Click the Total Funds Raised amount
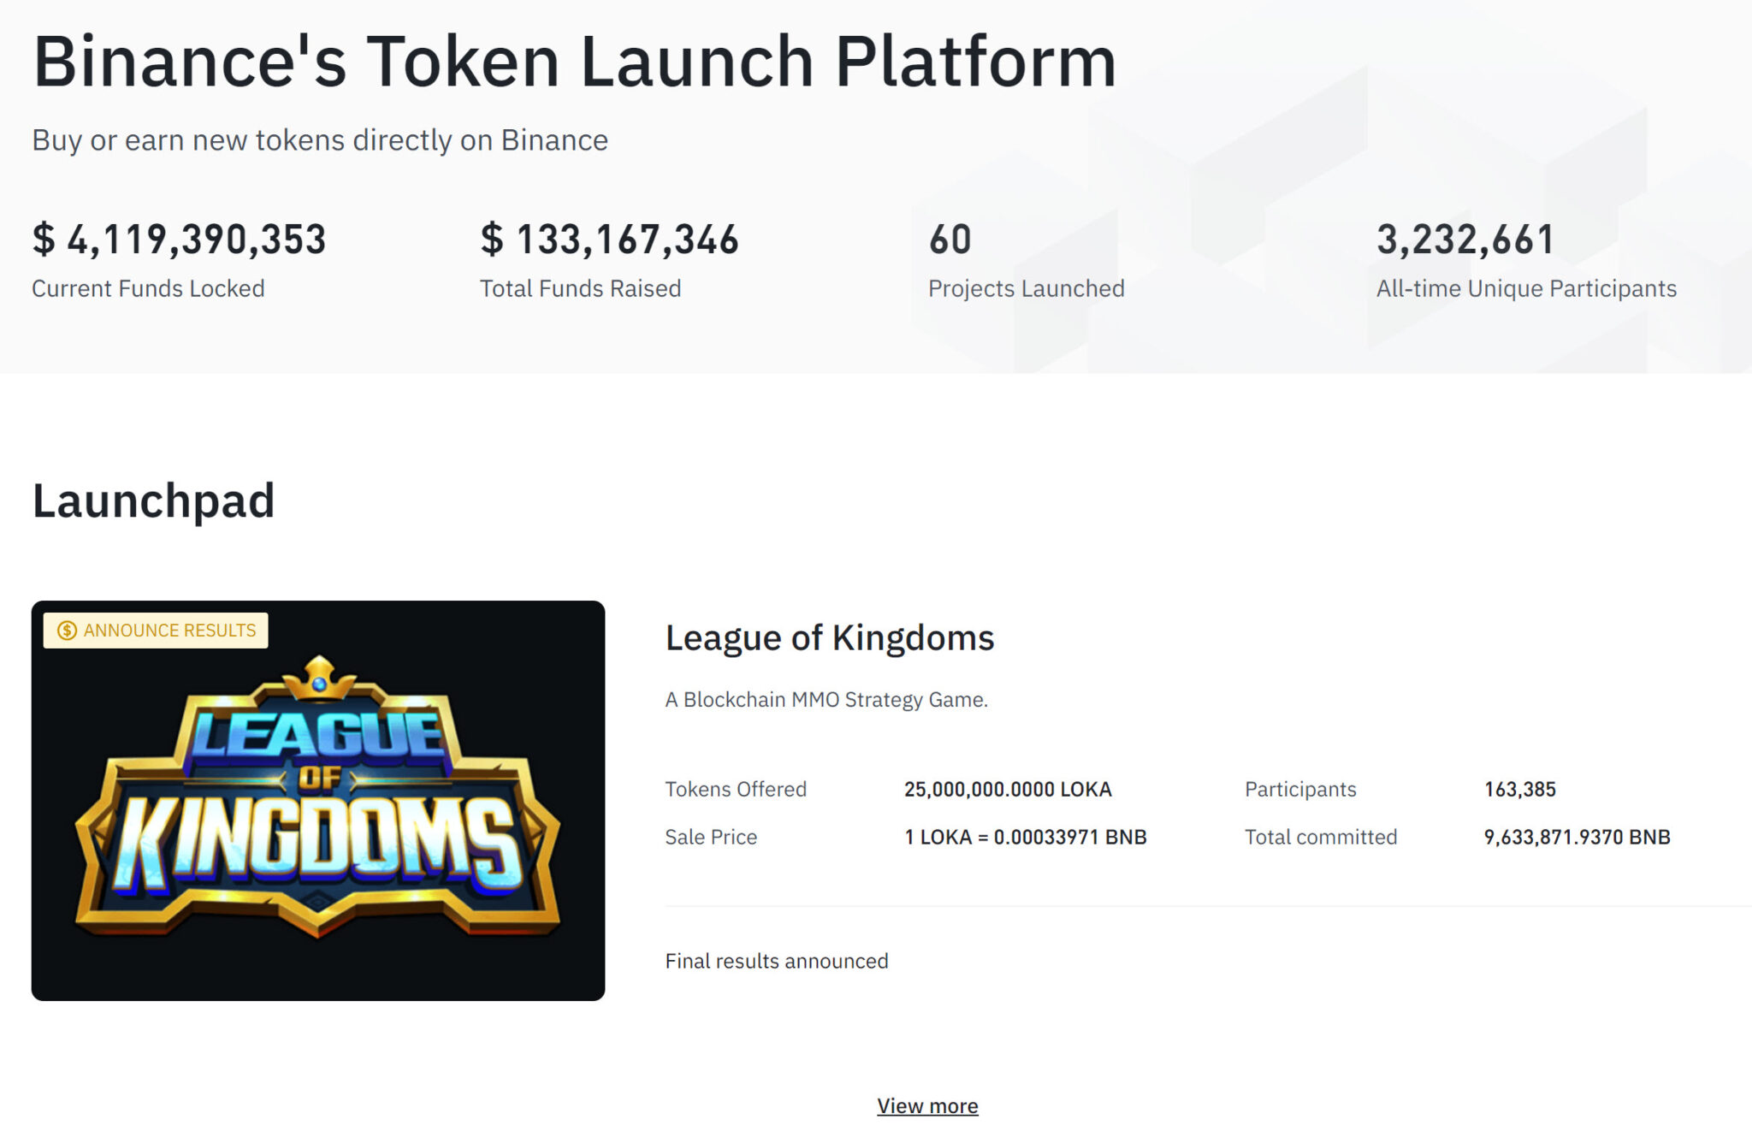 click(609, 240)
